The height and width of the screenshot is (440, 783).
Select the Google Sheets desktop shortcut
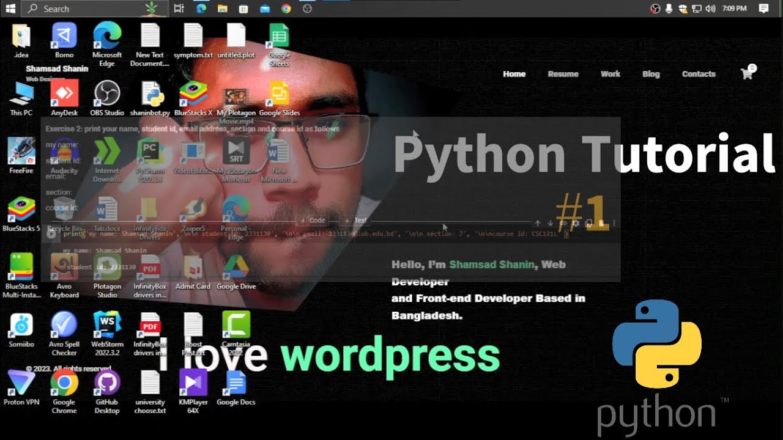[279, 44]
